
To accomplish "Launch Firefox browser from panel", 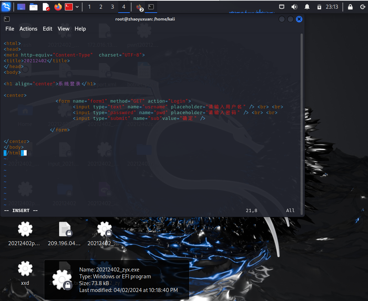I will pyautogui.click(x=58, y=7).
